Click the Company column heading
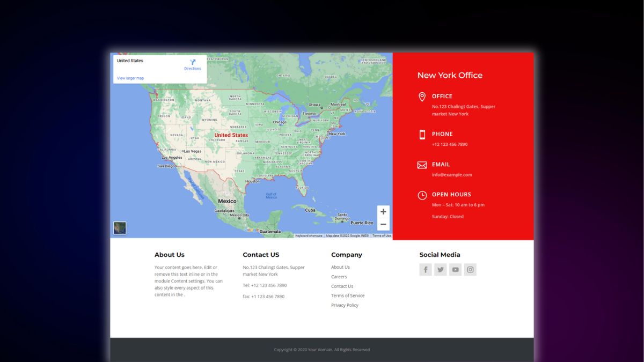The image size is (644, 362). click(x=347, y=255)
